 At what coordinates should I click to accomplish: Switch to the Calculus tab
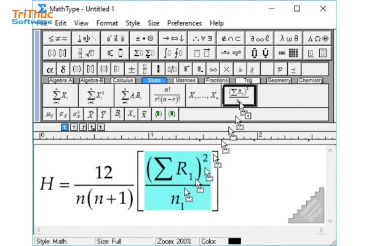[123, 81]
